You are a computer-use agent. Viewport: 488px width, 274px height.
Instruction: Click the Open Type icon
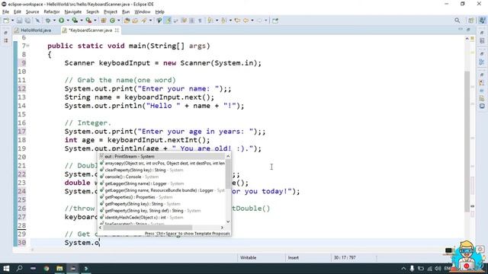click(x=127, y=21)
